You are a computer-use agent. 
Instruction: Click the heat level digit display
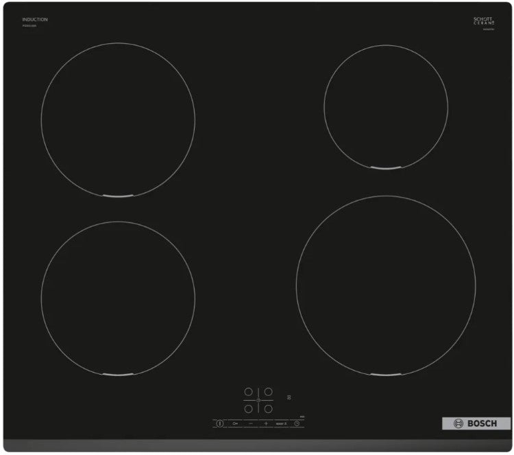click(289, 397)
